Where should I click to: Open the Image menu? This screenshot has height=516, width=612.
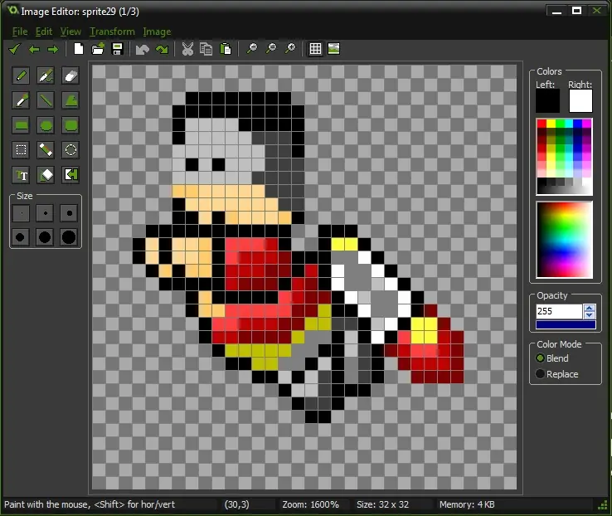tap(157, 32)
